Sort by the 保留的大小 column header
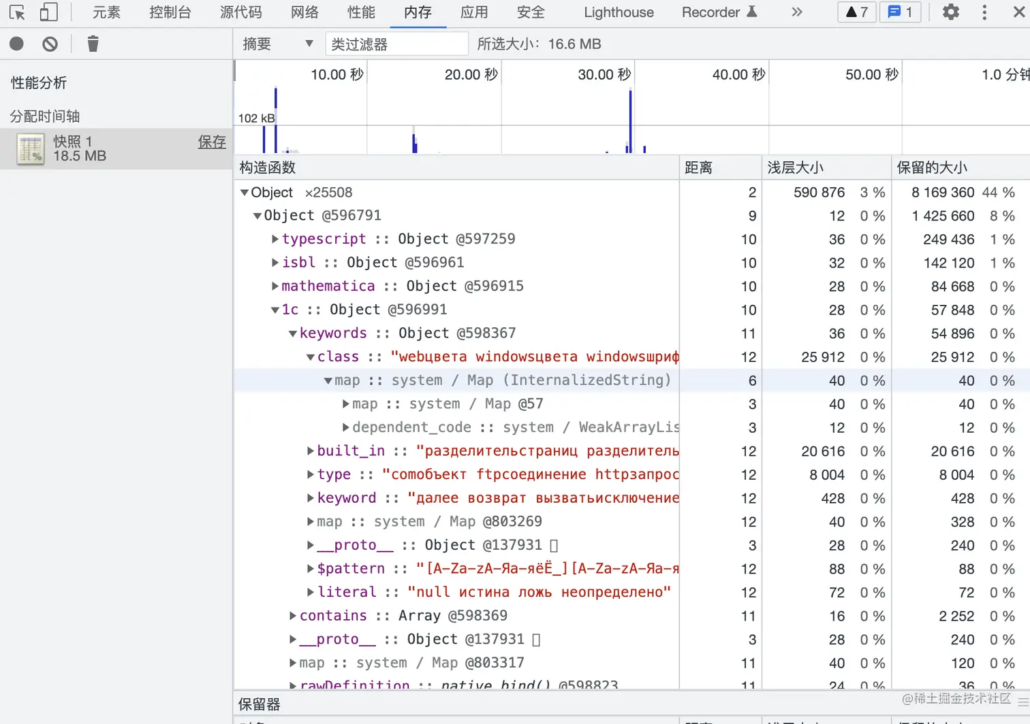The height and width of the screenshot is (724, 1030). coord(961,167)
